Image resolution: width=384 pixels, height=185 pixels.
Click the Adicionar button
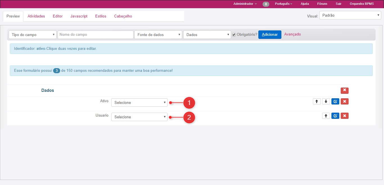(270, 35)
